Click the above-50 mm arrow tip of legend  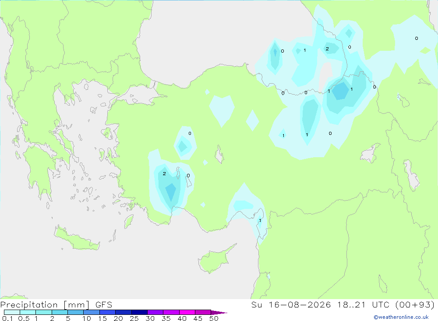219,312
